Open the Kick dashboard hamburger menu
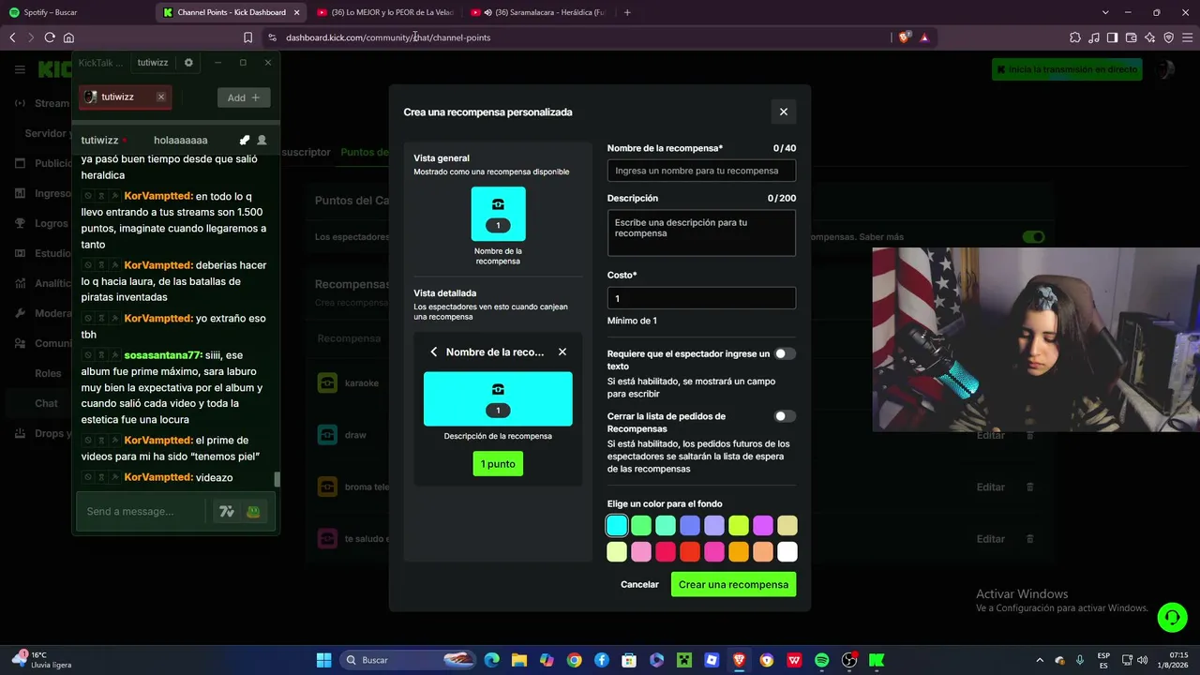The height and width of the screenshot is (675, 1200). (20, 69)
